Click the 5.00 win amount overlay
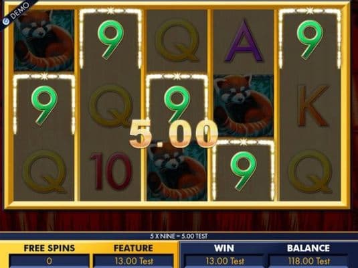Image resolution: width=358 pixels, height=268 pixels. 173,134
